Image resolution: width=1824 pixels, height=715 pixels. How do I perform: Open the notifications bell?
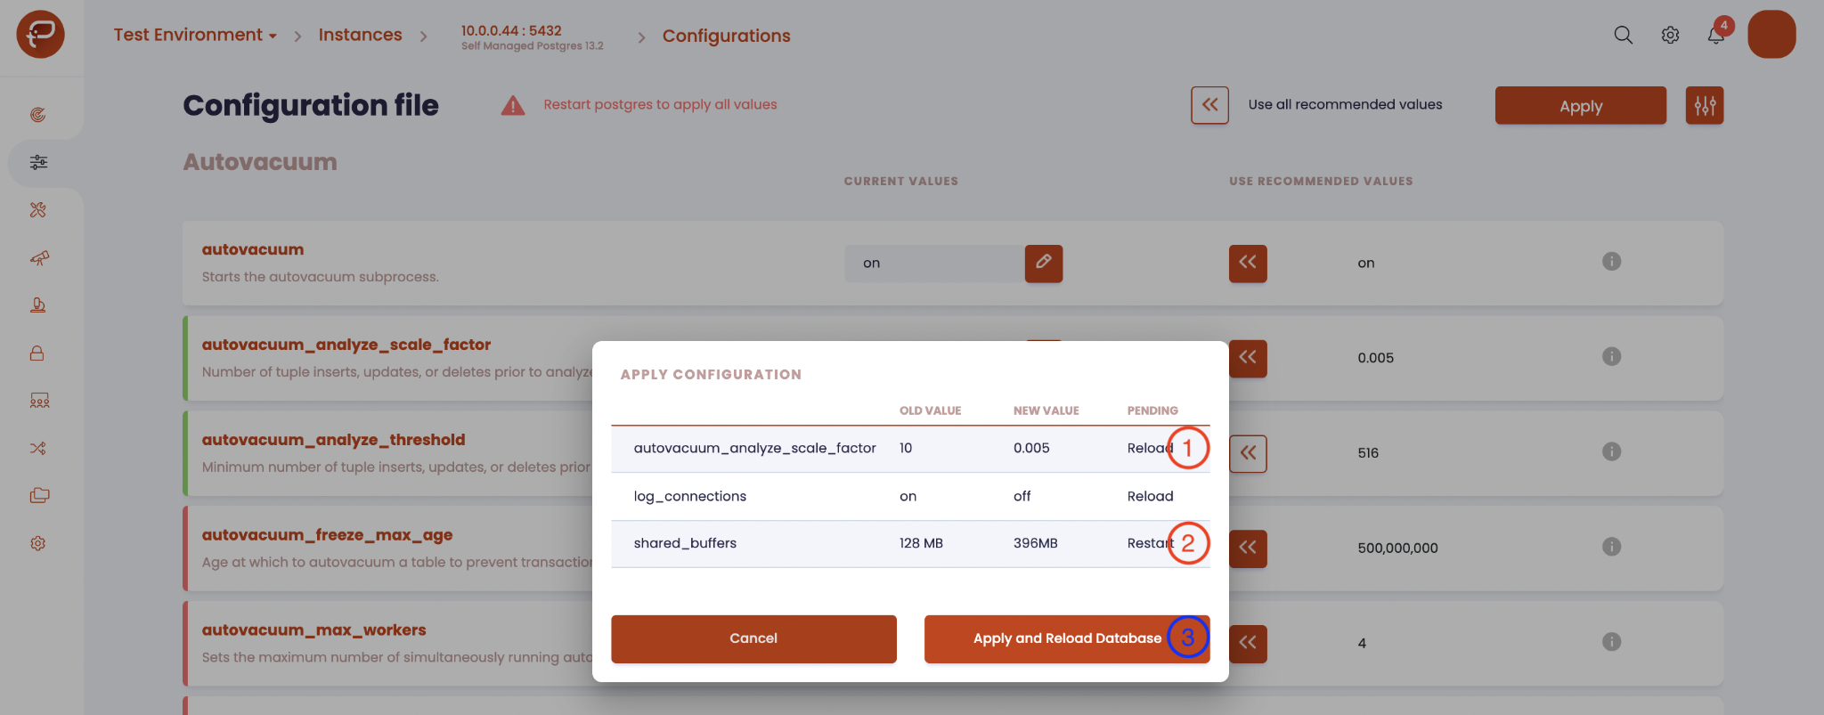pos(1716,35)
